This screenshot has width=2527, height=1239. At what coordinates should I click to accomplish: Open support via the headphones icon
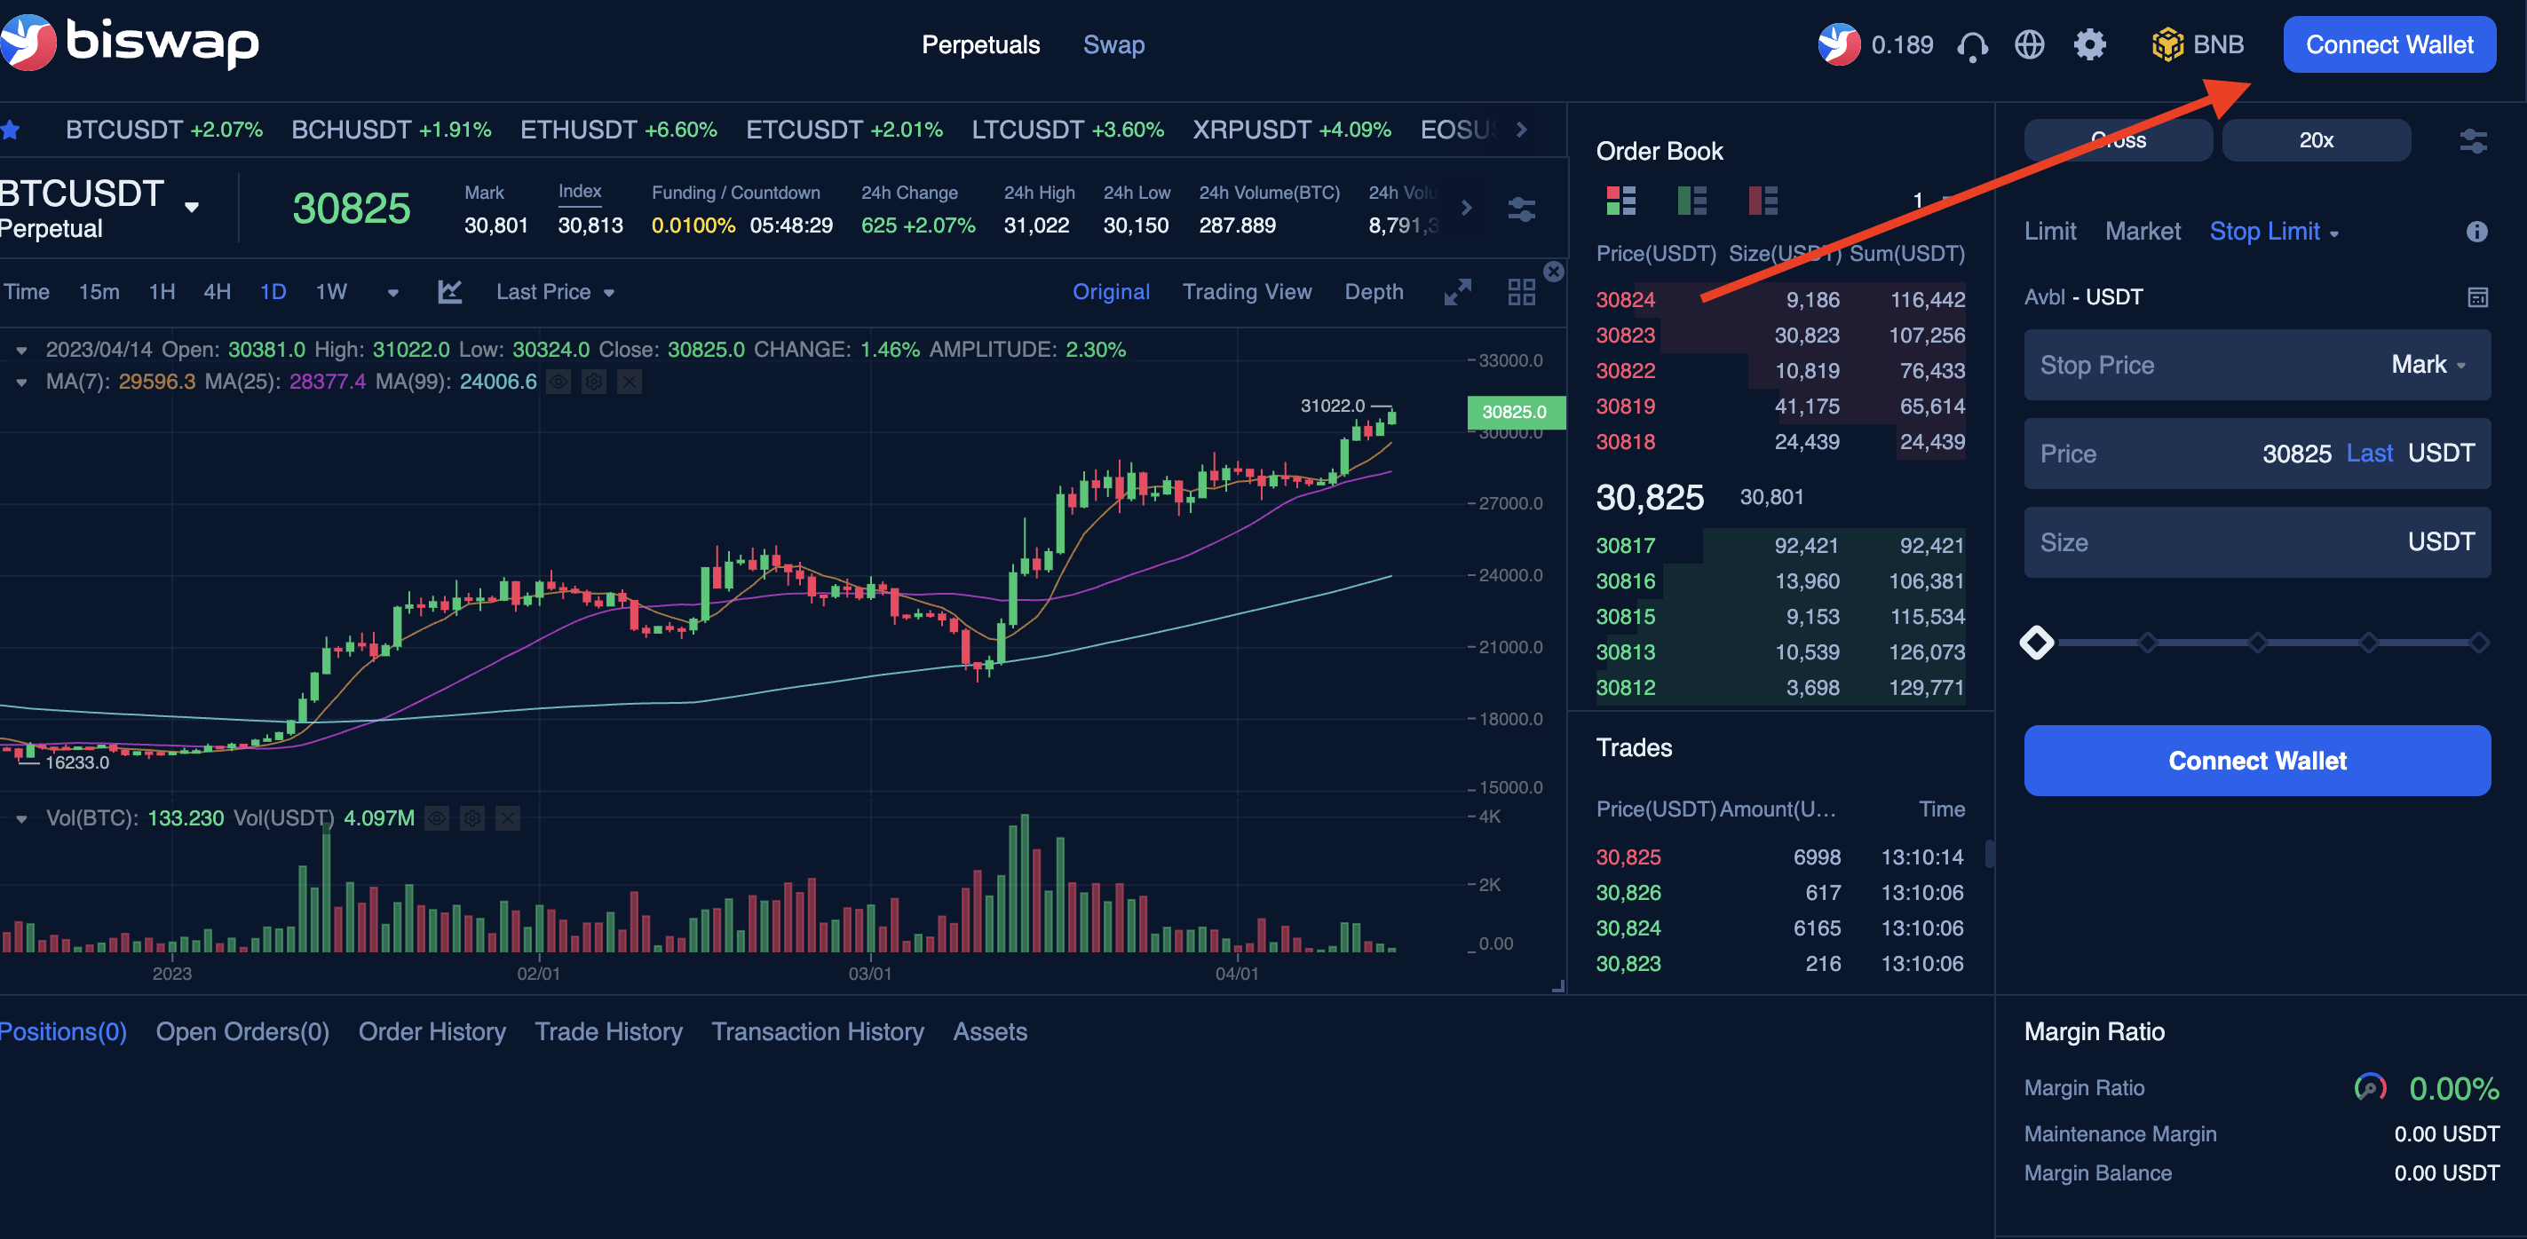tap(1973, 44)
